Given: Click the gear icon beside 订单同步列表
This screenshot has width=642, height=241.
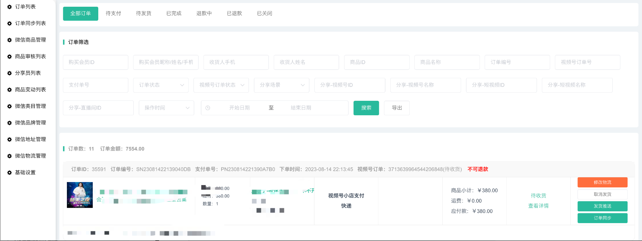Looking at the screenshot, I should click(9, 23).
